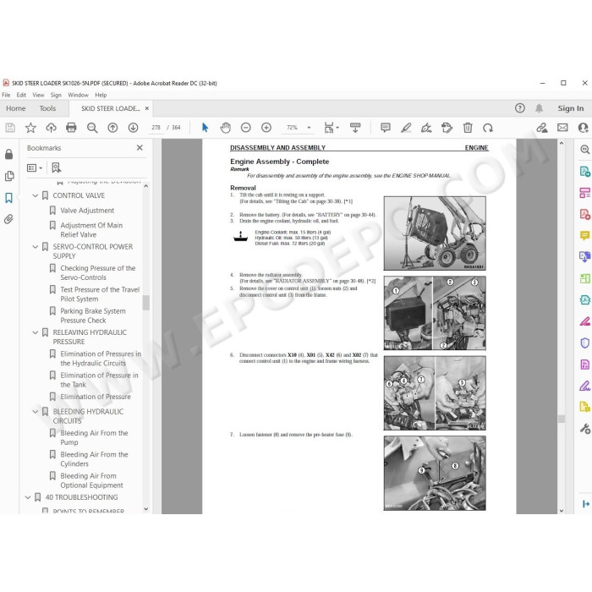This screenshot has height=592, width=592.
Task: Open the Edit menu
Action: click(21, 95)
